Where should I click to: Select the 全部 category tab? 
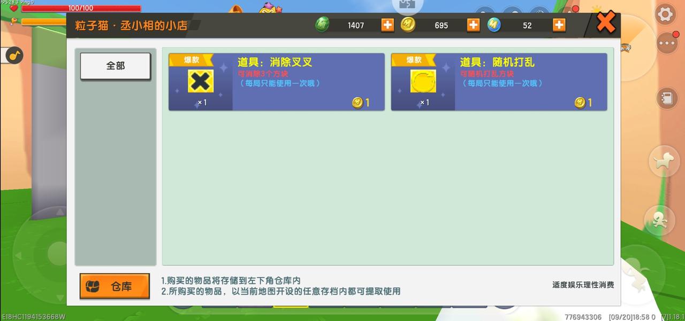[116, 66]
